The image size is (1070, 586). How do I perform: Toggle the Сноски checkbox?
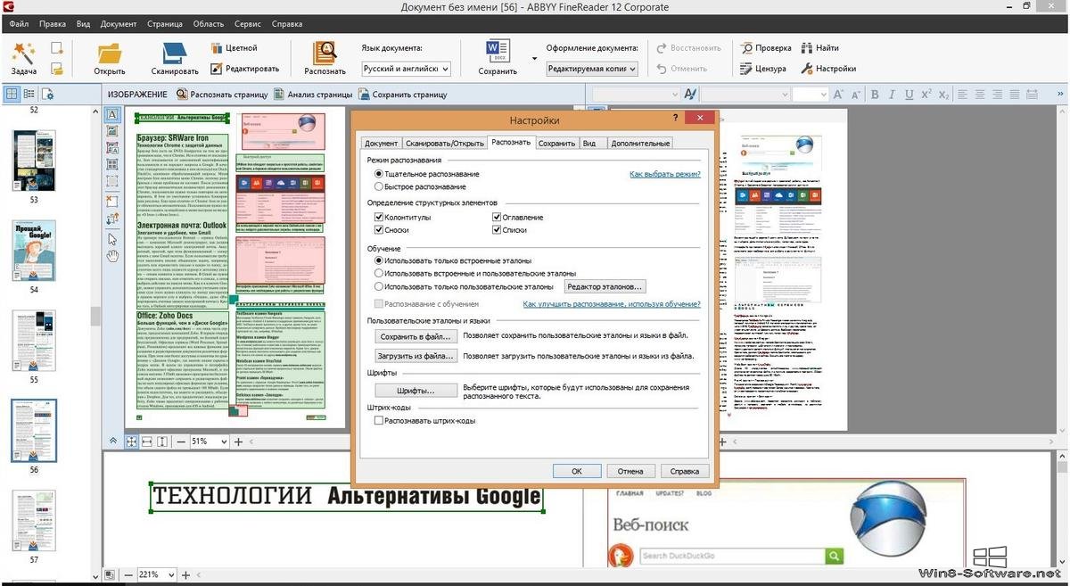(x=379, y=230)
